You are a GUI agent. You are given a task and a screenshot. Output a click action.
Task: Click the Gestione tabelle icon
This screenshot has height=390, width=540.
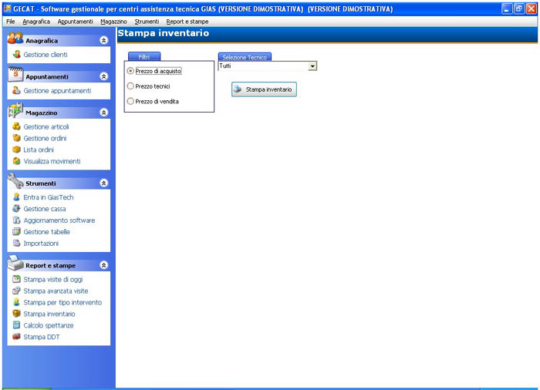pyautogui.click(x=16, y=231)
